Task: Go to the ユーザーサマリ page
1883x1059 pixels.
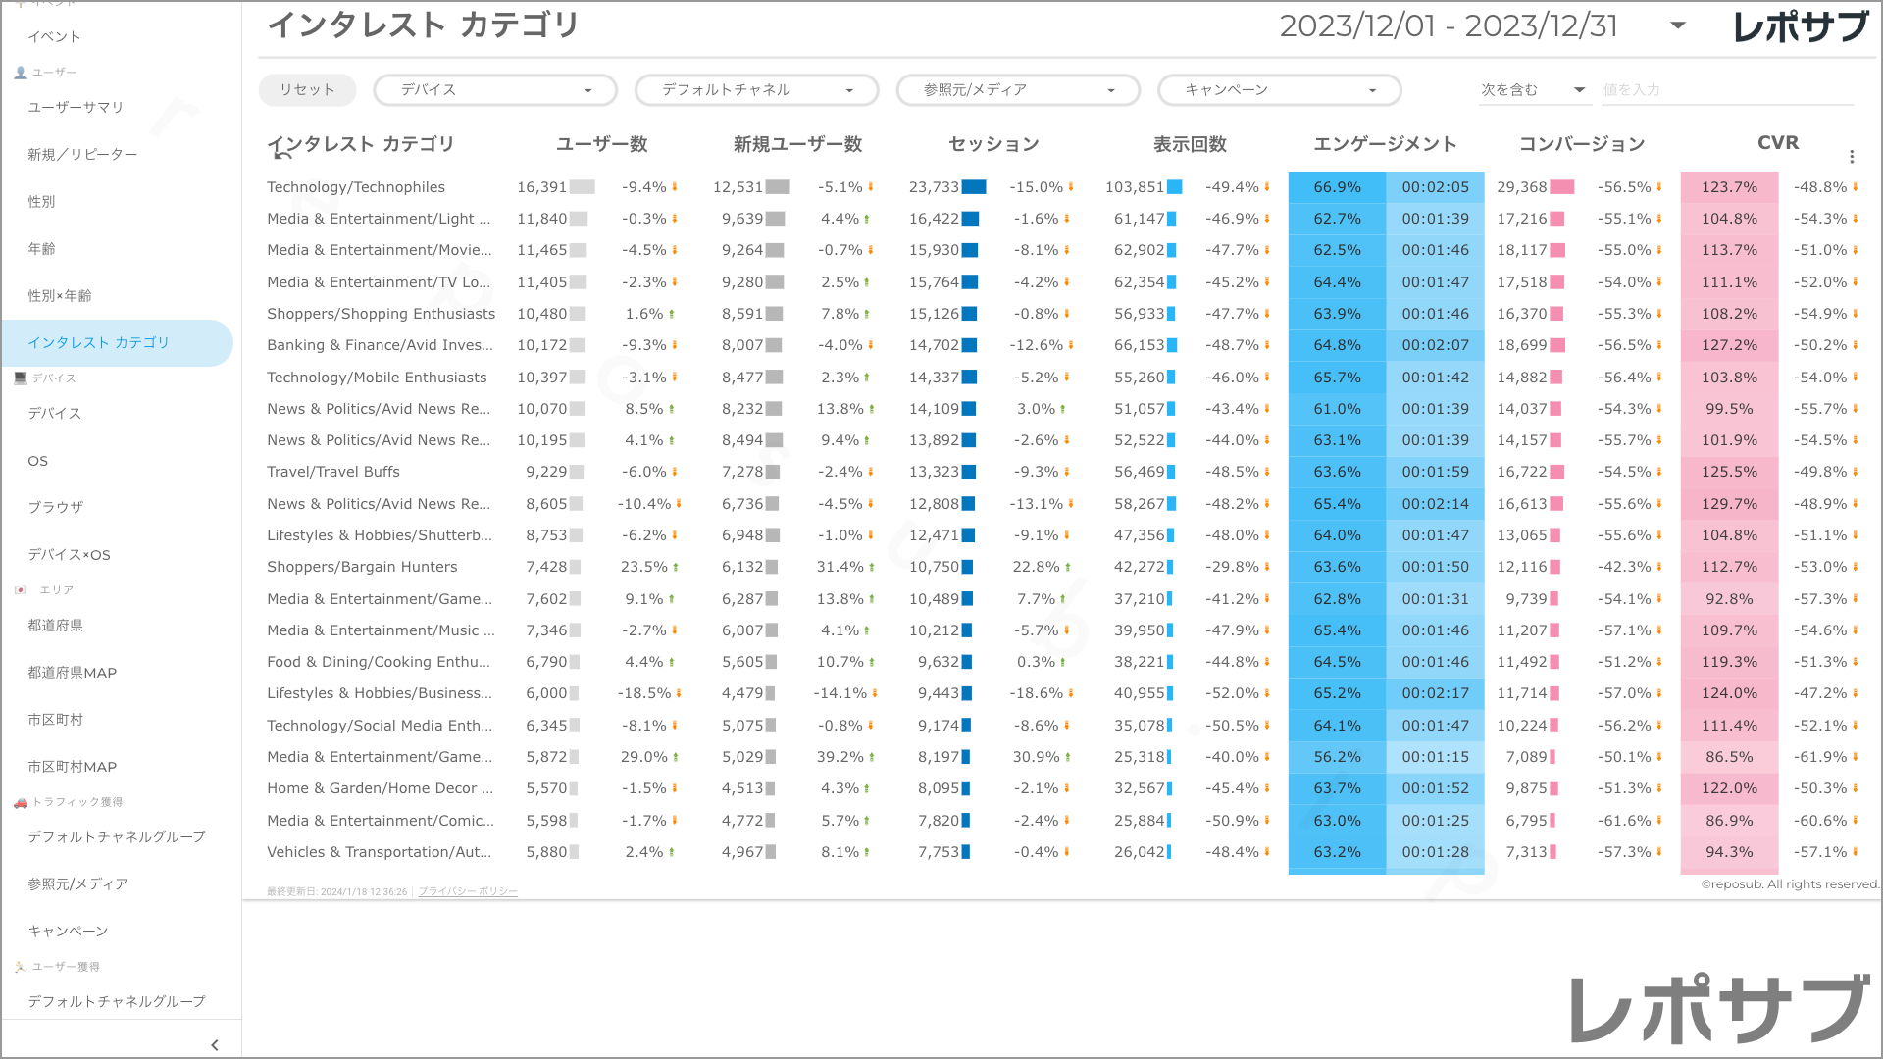Action: click(x=76, y=107)
